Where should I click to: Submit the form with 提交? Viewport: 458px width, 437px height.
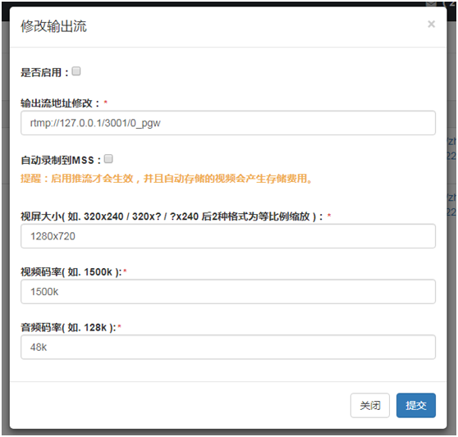416,406
